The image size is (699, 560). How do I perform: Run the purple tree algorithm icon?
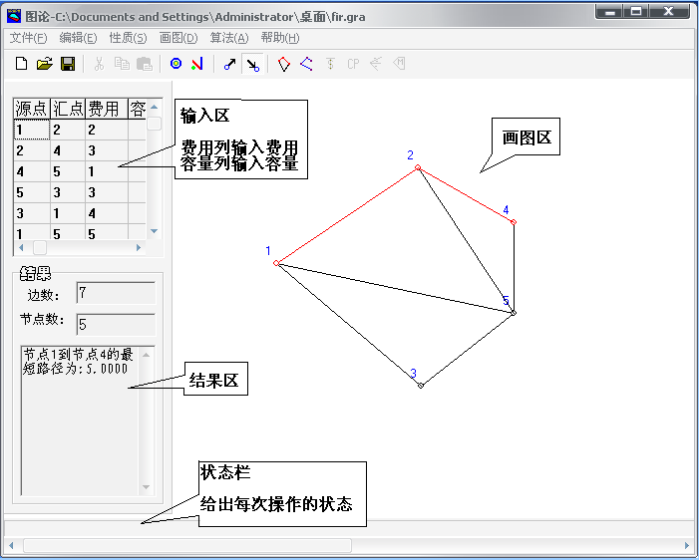[306, 64]
